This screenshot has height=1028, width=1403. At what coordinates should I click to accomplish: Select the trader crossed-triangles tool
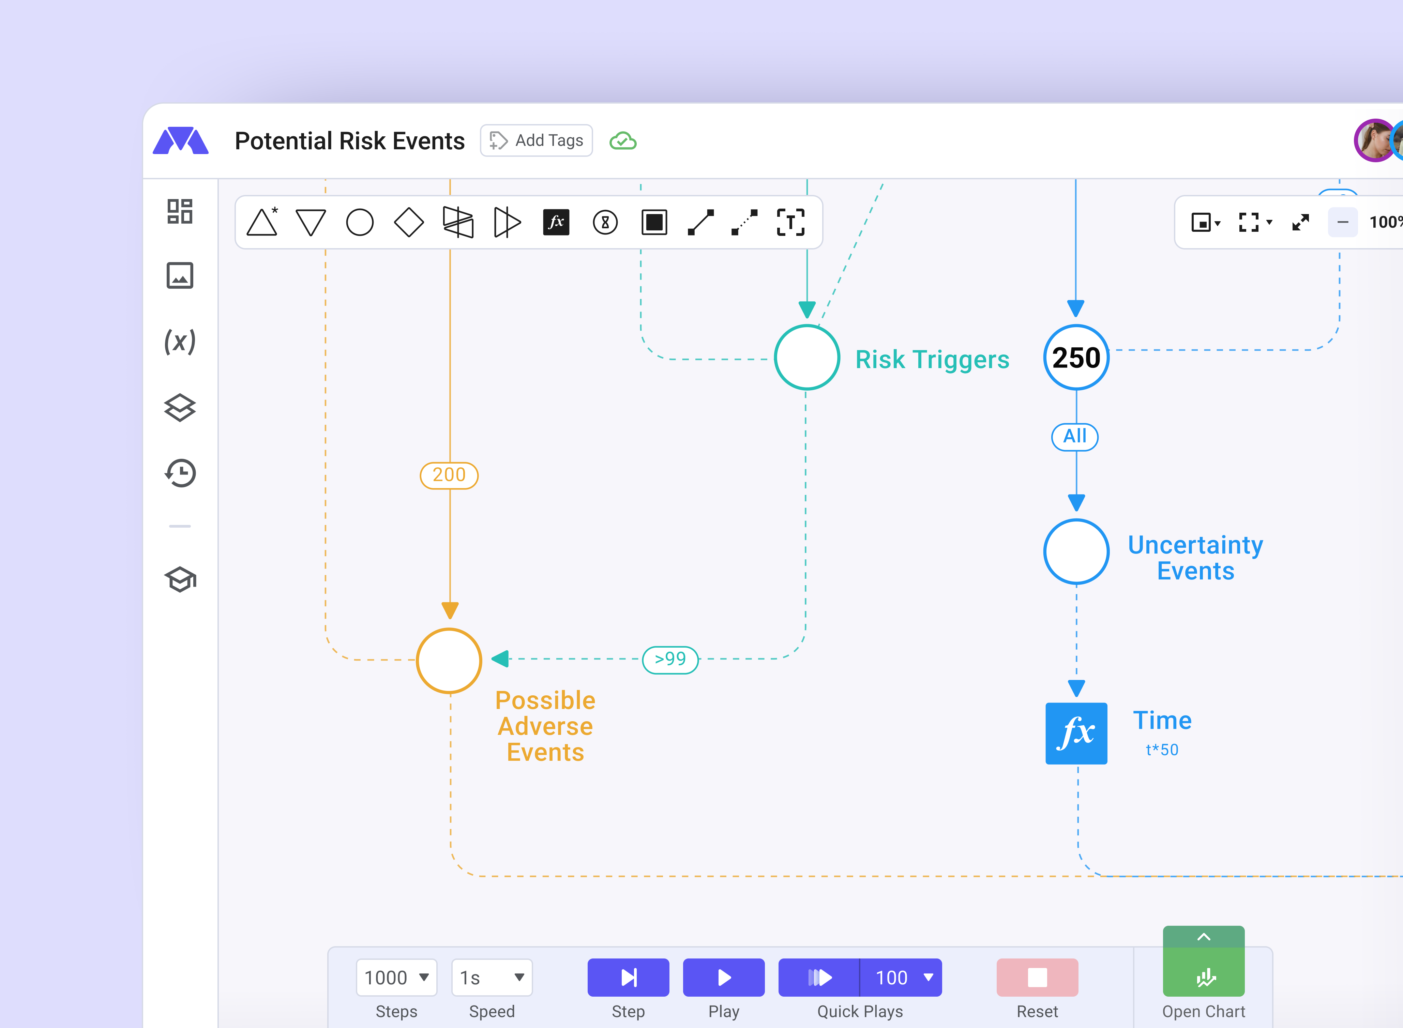point(458,222)
